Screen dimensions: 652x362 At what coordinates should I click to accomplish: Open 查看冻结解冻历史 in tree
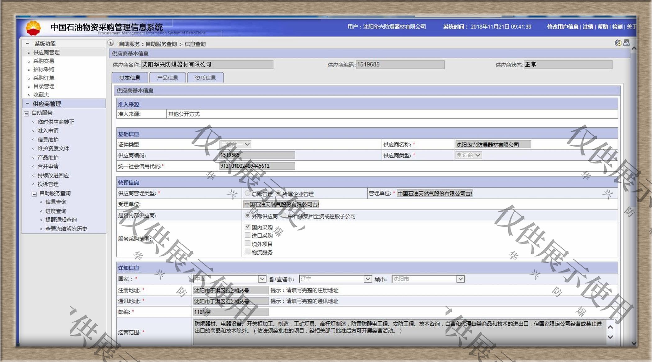coord(66,229)
